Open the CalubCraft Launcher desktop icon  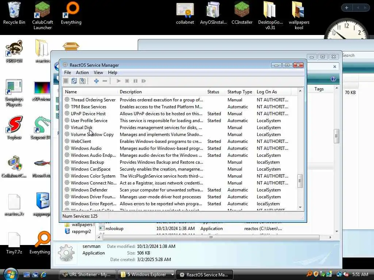click(42, 15)
